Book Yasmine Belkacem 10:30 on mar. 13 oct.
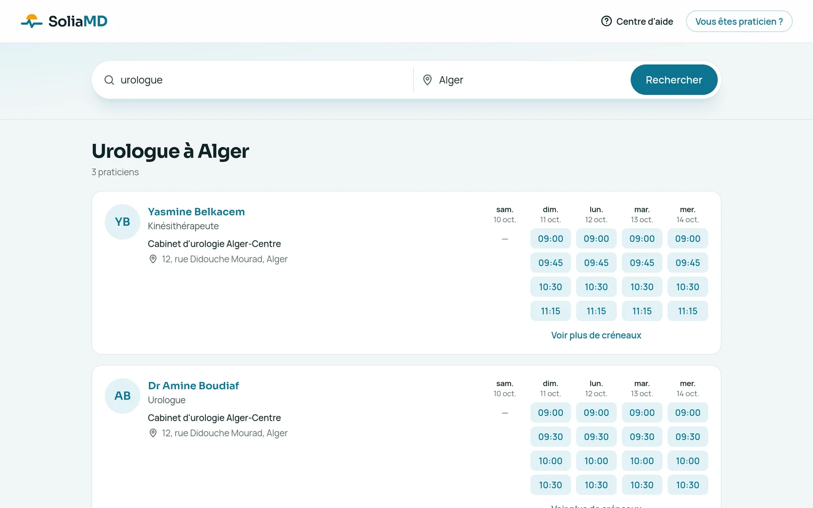The image size is (813, 508). coord(642,287)
